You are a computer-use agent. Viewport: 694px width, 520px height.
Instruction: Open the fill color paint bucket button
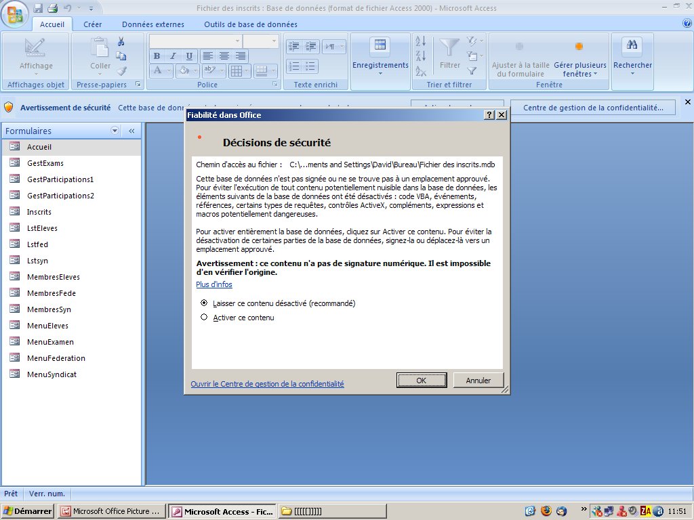186,70
